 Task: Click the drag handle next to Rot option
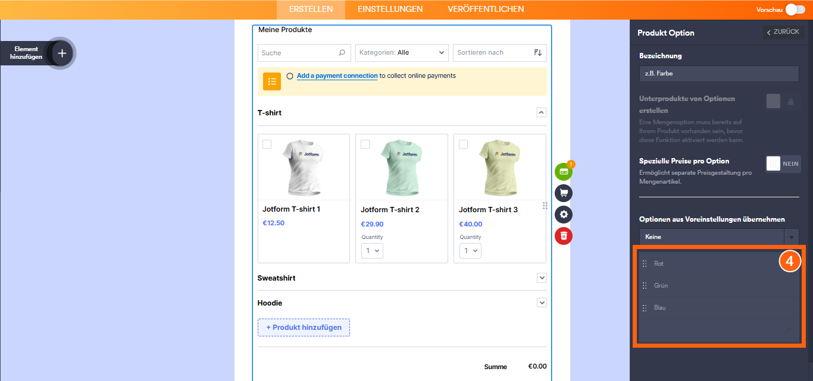point(645,263)
